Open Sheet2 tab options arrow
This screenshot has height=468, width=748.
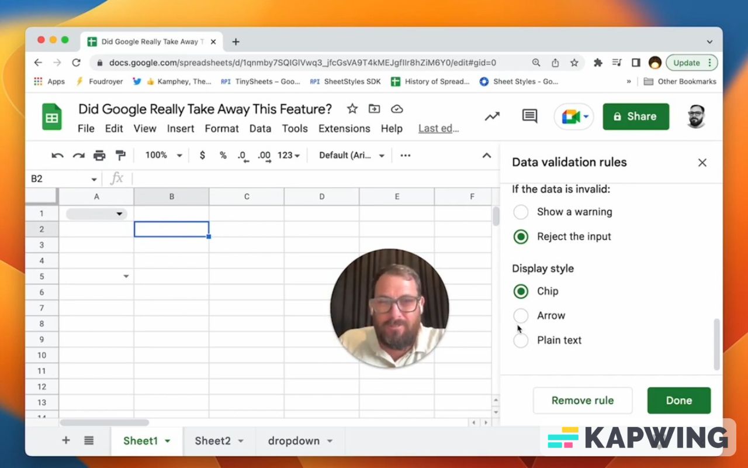pyautogui.click(x=240, y=441)
